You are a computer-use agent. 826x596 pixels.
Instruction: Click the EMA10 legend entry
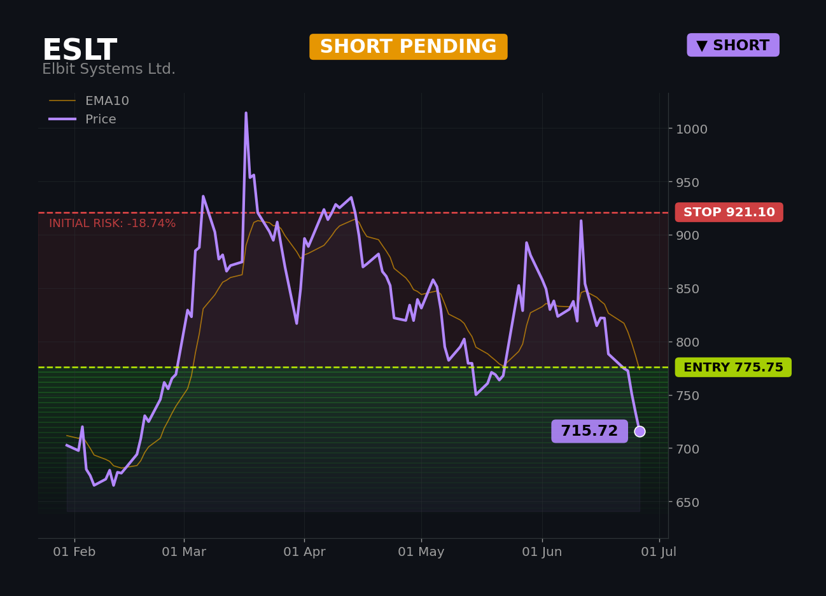pyautogui.click(x=89, y=101)
